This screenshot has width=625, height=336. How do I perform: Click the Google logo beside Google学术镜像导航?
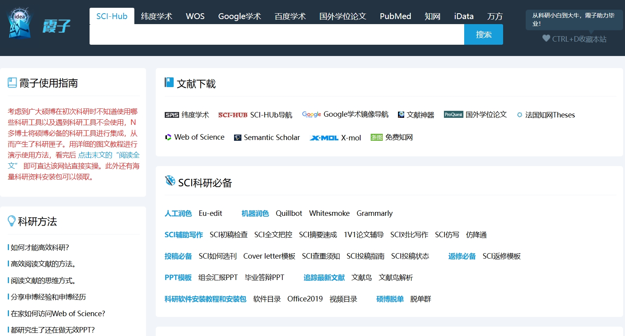coord(312,114)
